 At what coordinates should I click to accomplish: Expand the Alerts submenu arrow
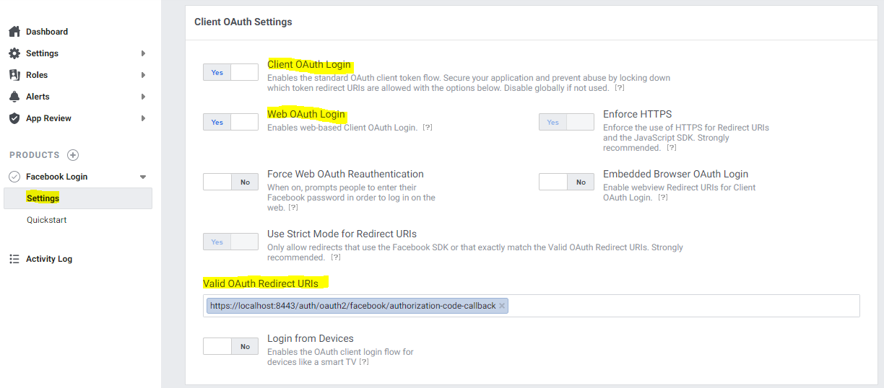tap(143, 97)
